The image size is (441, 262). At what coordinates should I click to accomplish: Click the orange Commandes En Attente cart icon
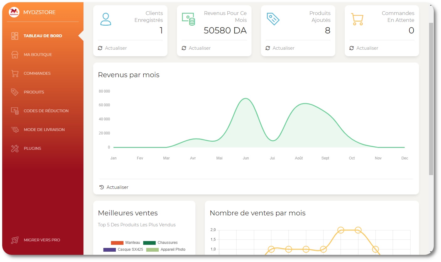357,19
